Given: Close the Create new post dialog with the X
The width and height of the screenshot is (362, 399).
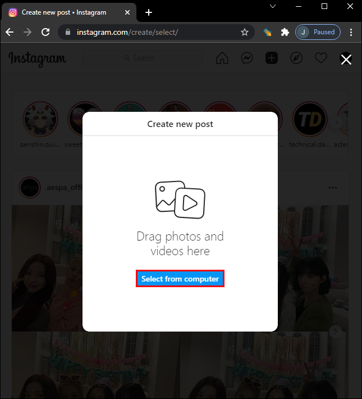Looking at the screenshot, I should click(346, 60).
